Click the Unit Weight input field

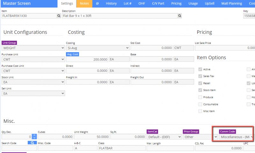click(x=91, y=137)
